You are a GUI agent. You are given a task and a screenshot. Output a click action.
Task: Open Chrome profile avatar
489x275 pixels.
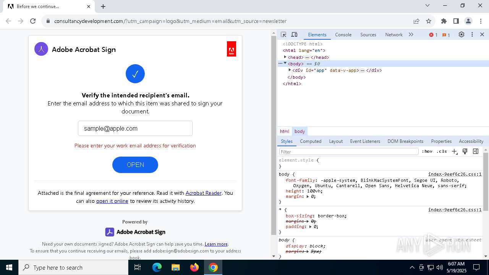(x=468, y=21)
